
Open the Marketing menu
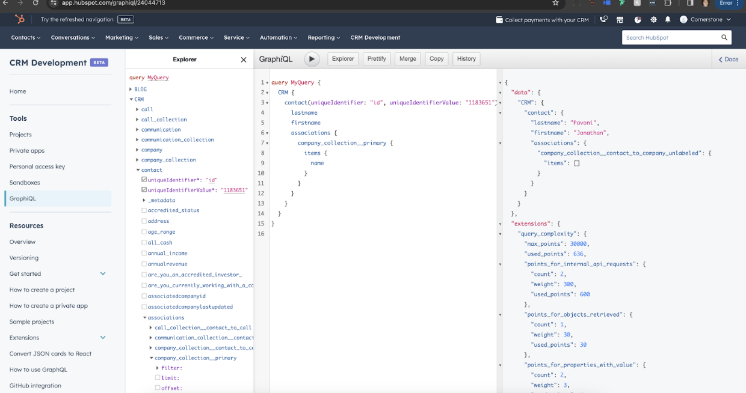pyautogui.click(x=122, y=37)
